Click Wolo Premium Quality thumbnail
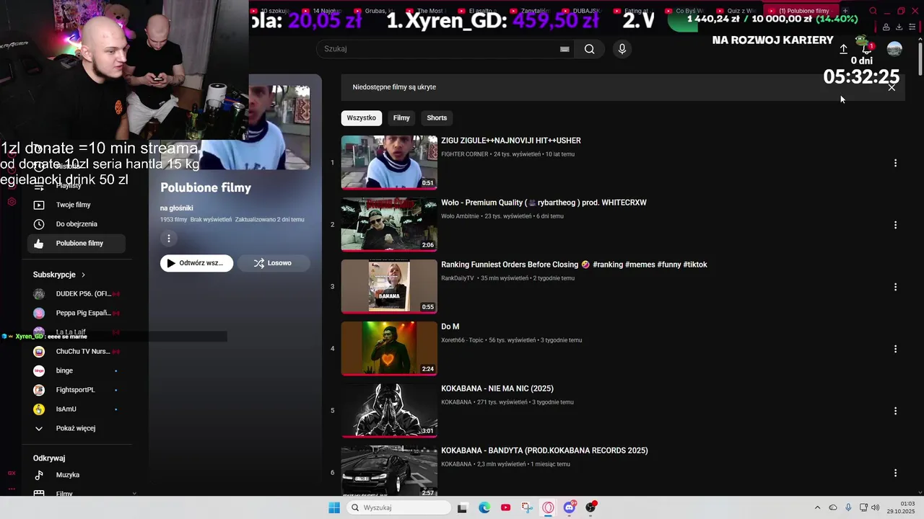924x519 pixels. tap(389, 224)
